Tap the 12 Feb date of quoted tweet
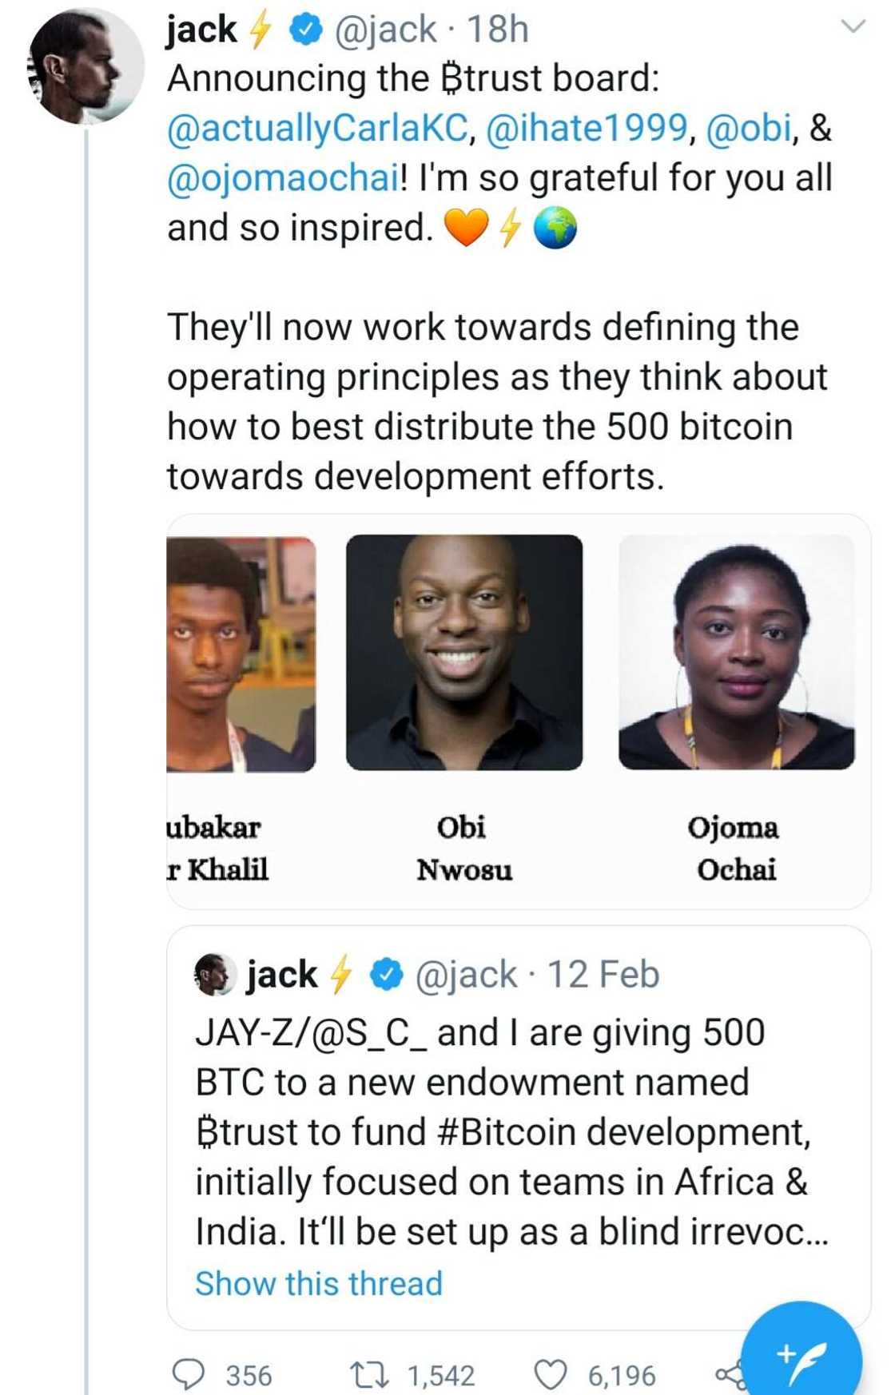895x1395 pixels. (x=603, y=975)
